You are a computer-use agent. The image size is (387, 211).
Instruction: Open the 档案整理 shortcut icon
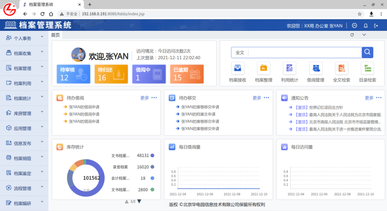264,68
